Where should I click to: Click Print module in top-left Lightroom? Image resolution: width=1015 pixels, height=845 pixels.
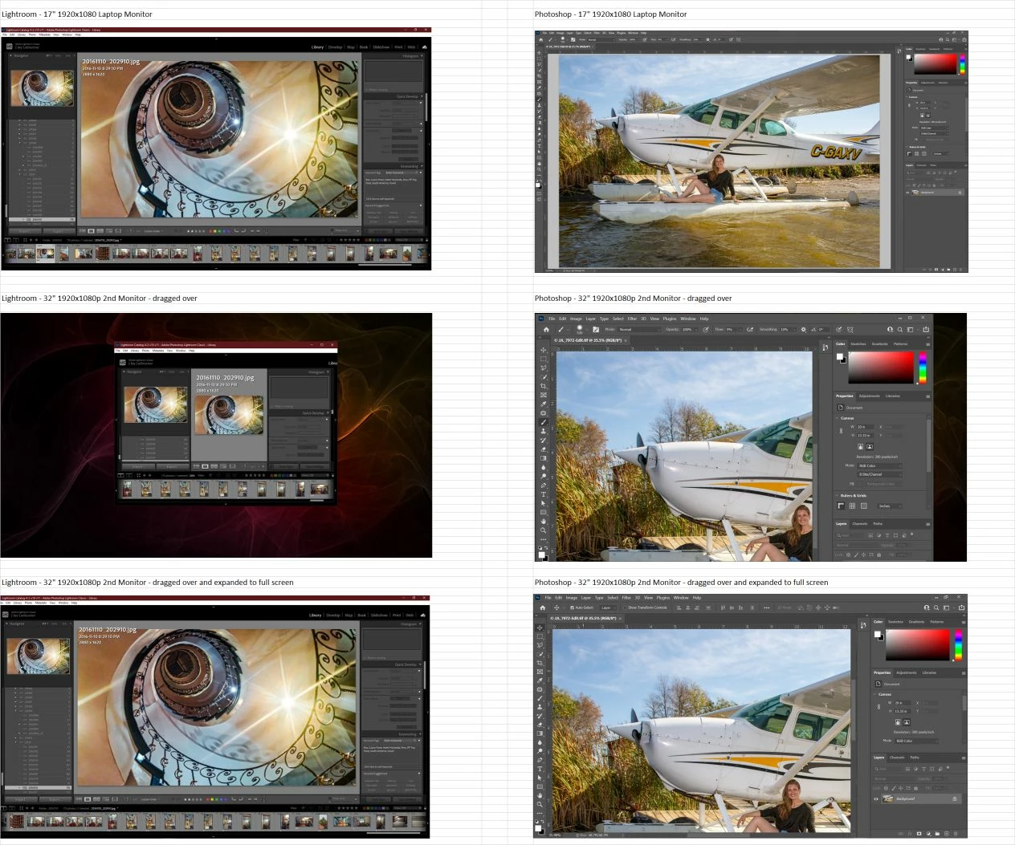click(398, 47)
